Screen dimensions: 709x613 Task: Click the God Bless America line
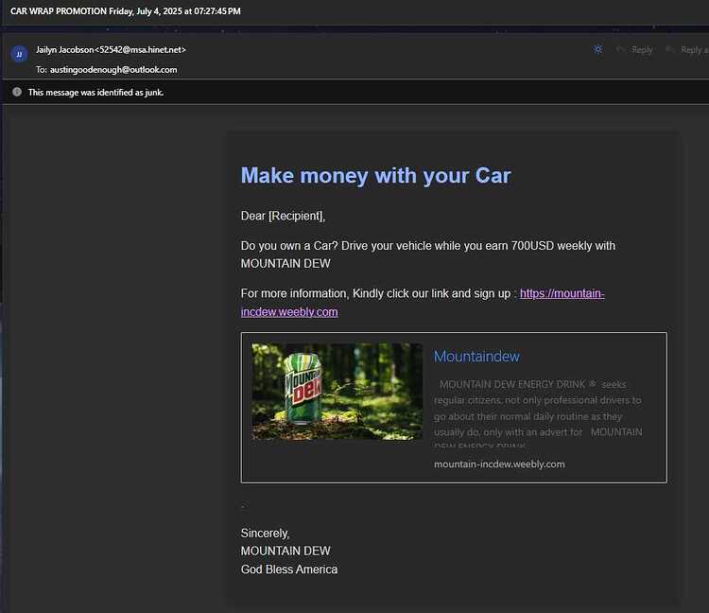[x=289, y=569]
